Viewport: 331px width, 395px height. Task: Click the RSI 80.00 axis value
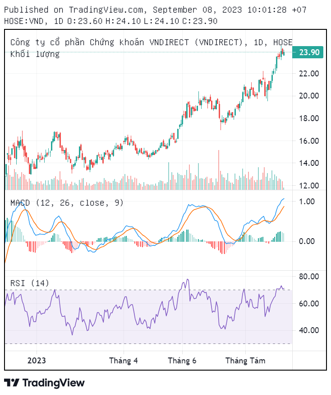point(309,277)
